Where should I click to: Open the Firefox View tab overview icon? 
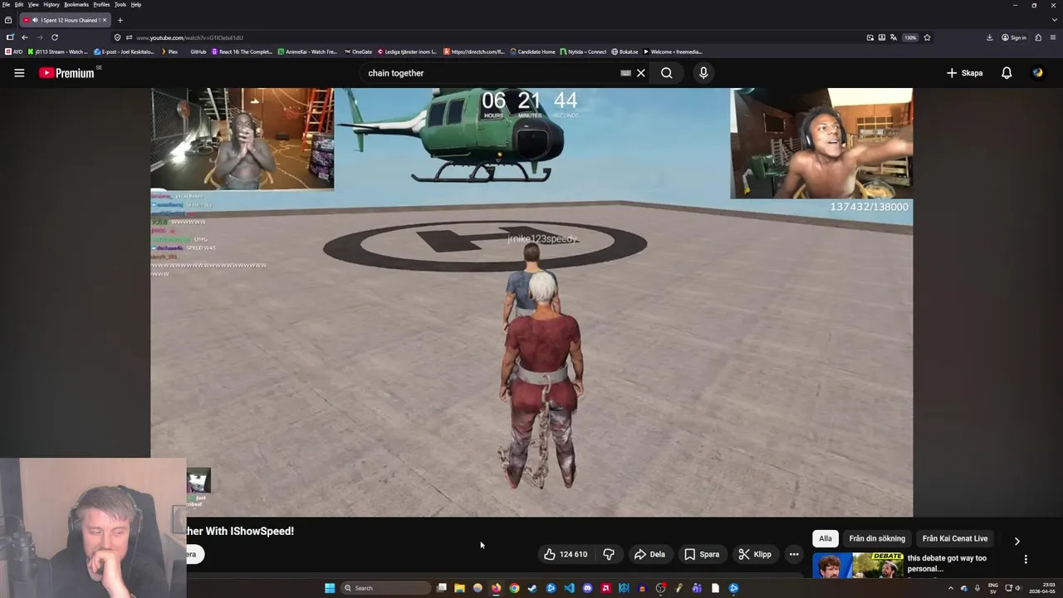(8, 20)
